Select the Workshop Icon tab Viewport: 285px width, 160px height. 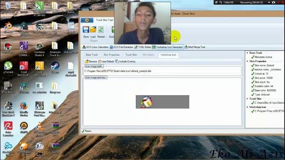168,55
